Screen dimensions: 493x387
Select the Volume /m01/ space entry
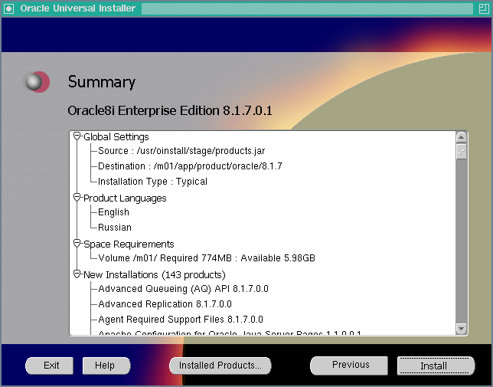coord(206,258)
